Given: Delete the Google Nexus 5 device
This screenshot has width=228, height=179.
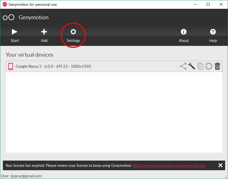Looking at the screenshot, I should tap(217, 66).
